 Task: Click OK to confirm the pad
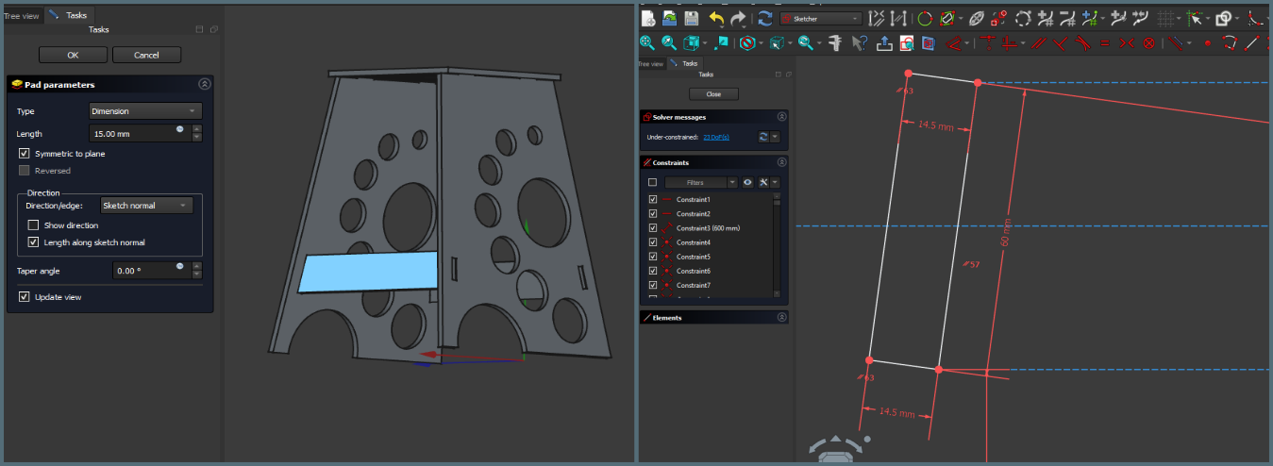[74, 55]
